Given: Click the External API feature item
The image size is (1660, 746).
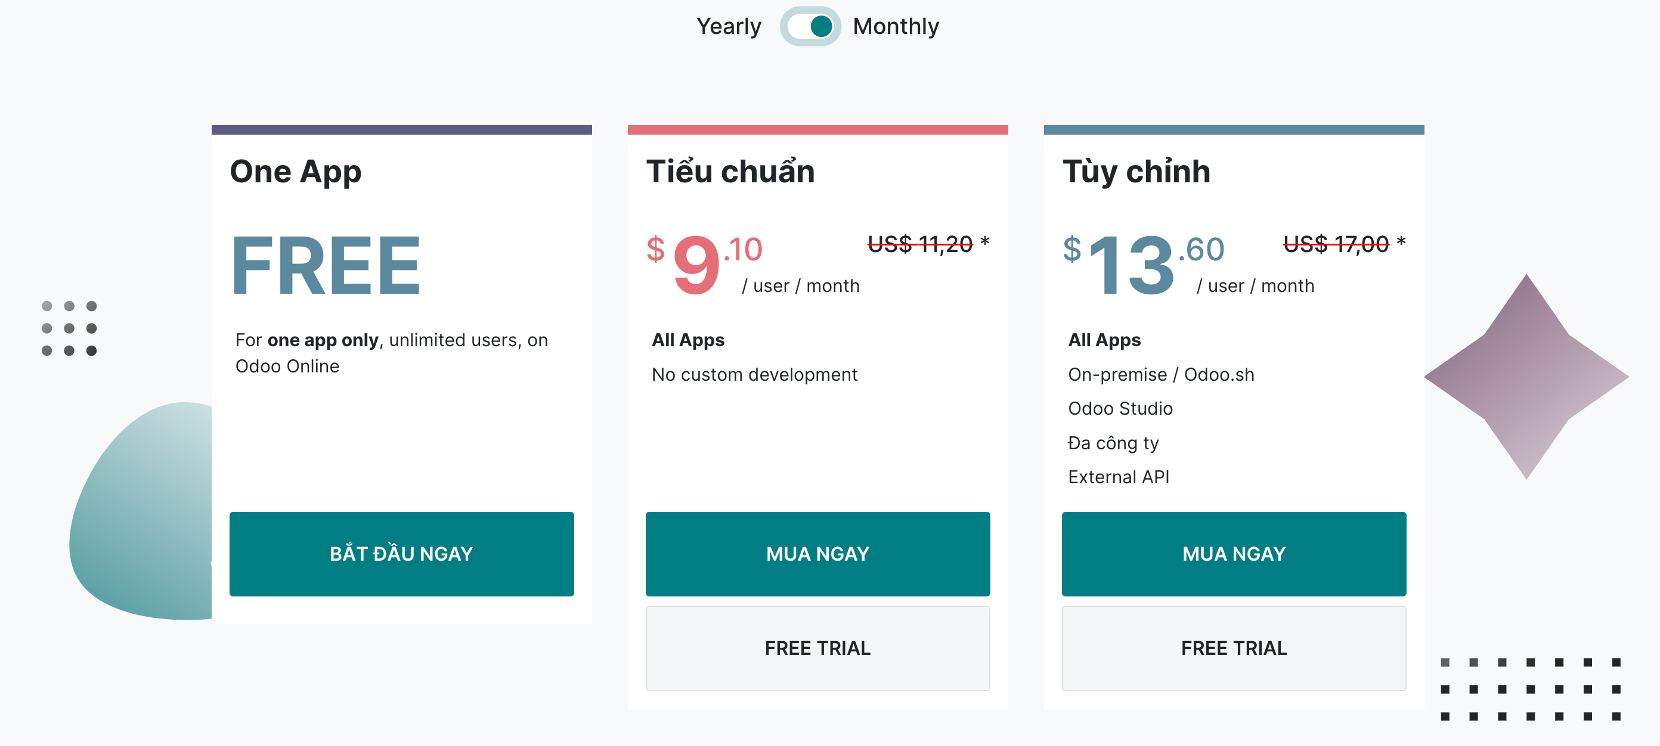Looking at the screenshot, I should [x=1118, y=477].
